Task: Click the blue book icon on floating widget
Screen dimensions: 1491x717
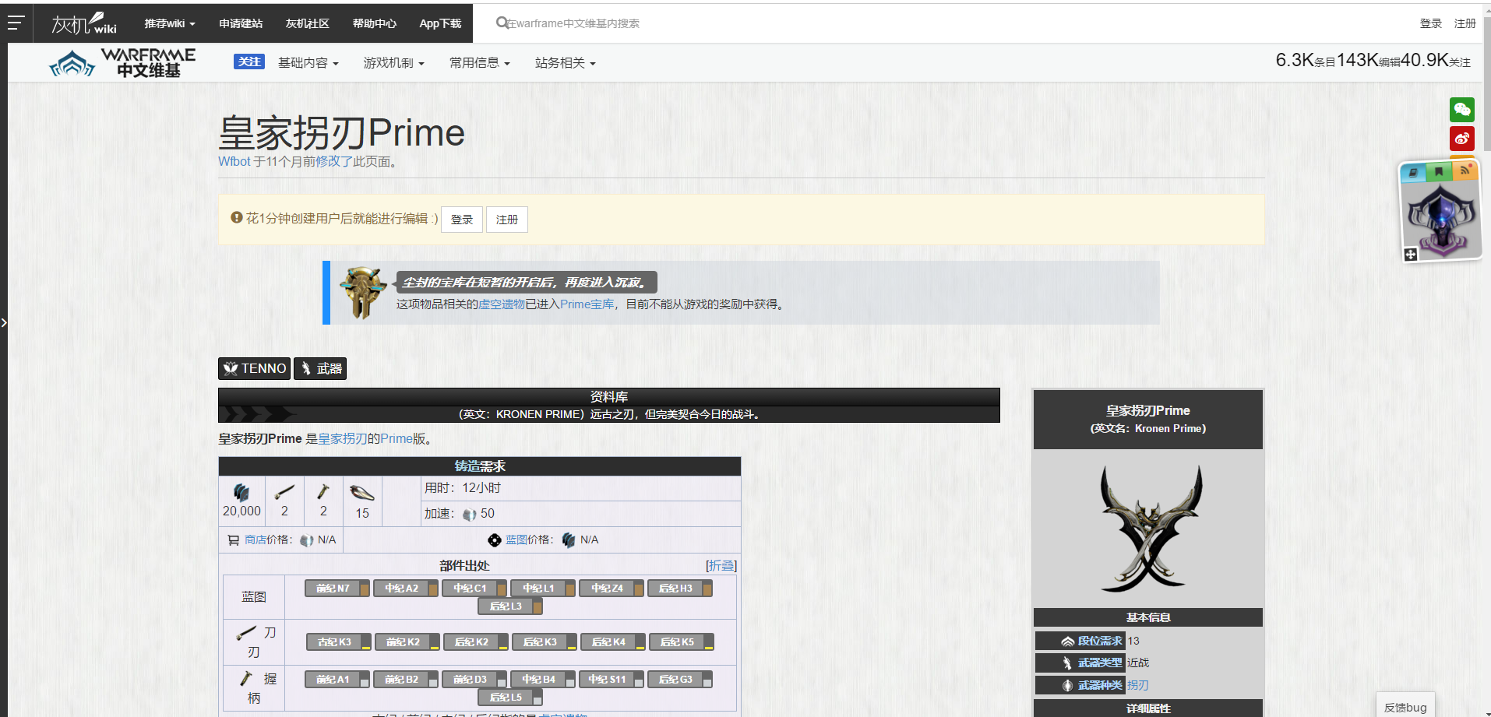Action: tap(1413, 173)
